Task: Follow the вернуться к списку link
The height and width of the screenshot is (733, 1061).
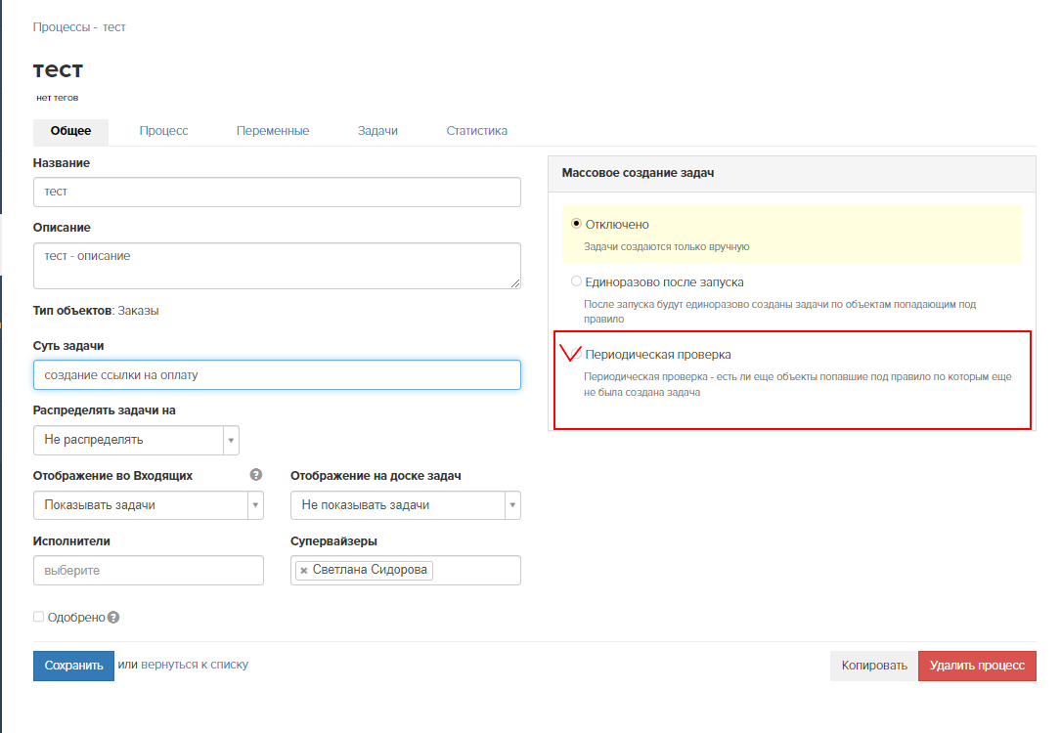Action: point(195,665)
